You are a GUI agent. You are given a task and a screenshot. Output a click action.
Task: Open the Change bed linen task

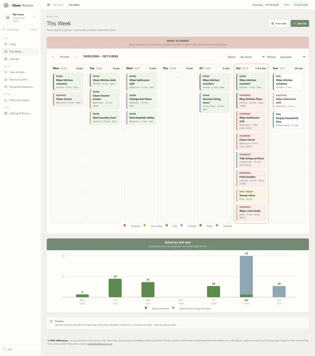(141, 101)
